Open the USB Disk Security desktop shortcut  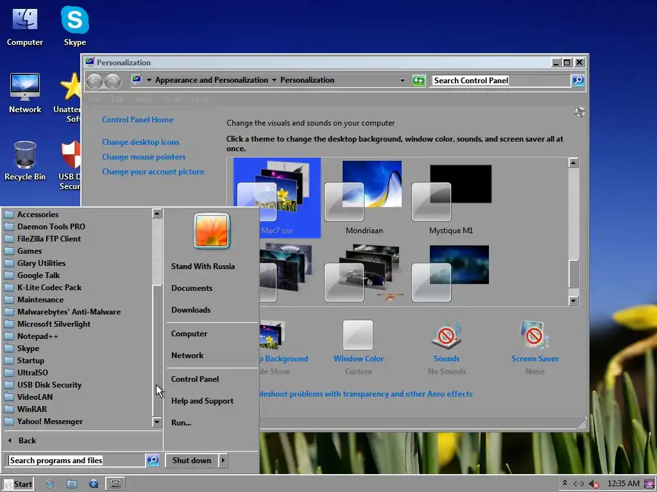pos(69,165)
